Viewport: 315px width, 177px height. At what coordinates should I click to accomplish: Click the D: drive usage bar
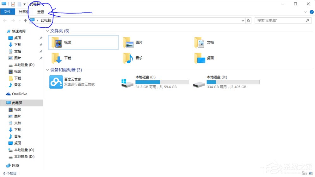[233, 82]
